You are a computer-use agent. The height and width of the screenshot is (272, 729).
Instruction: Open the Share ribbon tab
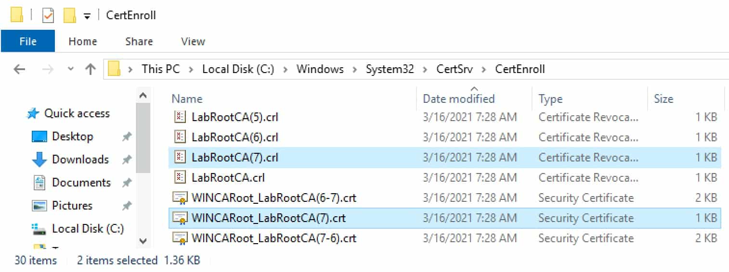(139, 41)
